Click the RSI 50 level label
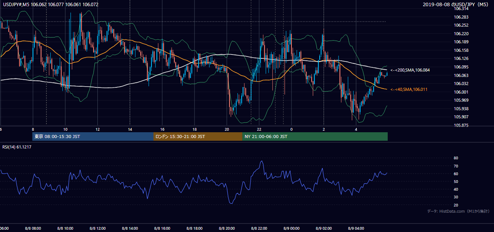 pyautogui.click(x=456, y=181)
